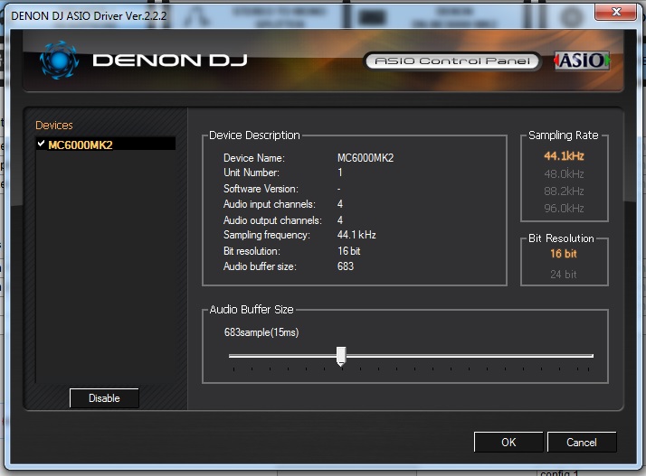The width and height of the screenshot is (646, 476).
Task: Click the DENON DJ wordmark
Action: click(170, 61)
